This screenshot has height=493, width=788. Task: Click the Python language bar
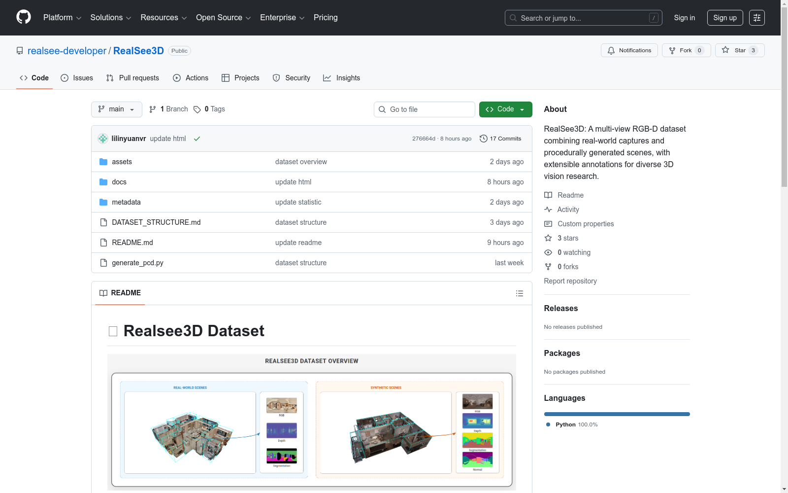tap(617, 414)
